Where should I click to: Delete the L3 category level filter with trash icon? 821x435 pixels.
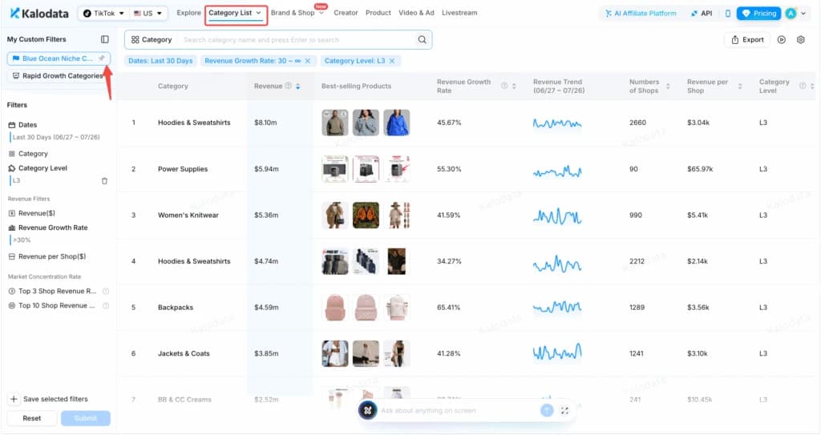pyautogui.click(x=104, y=180)
